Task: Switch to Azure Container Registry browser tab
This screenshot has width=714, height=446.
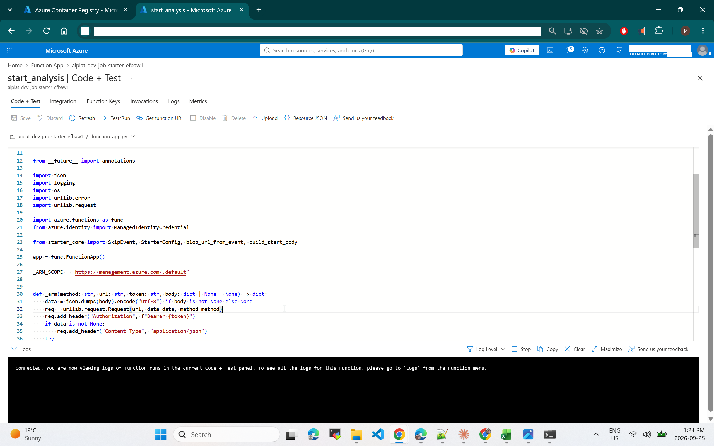Action: [76, 10]
